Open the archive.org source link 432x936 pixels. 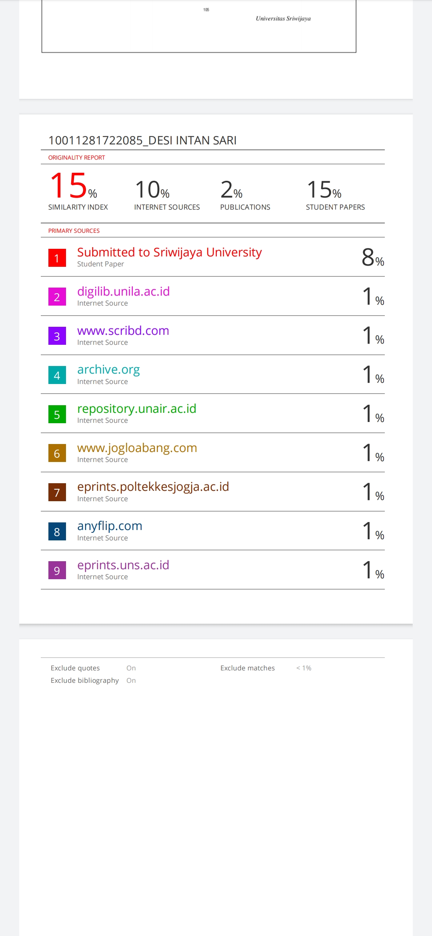[108, 370]
